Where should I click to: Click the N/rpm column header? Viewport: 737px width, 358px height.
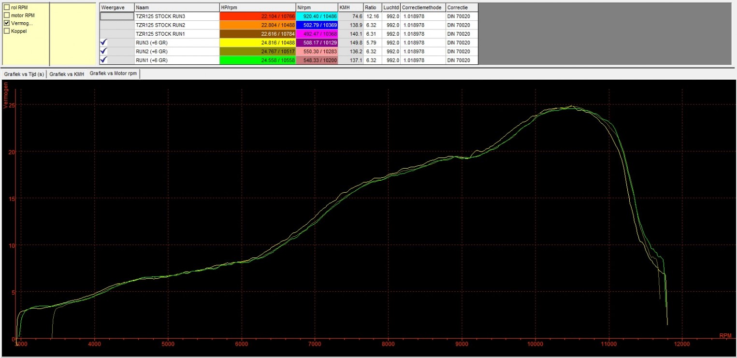pos(317,8)
